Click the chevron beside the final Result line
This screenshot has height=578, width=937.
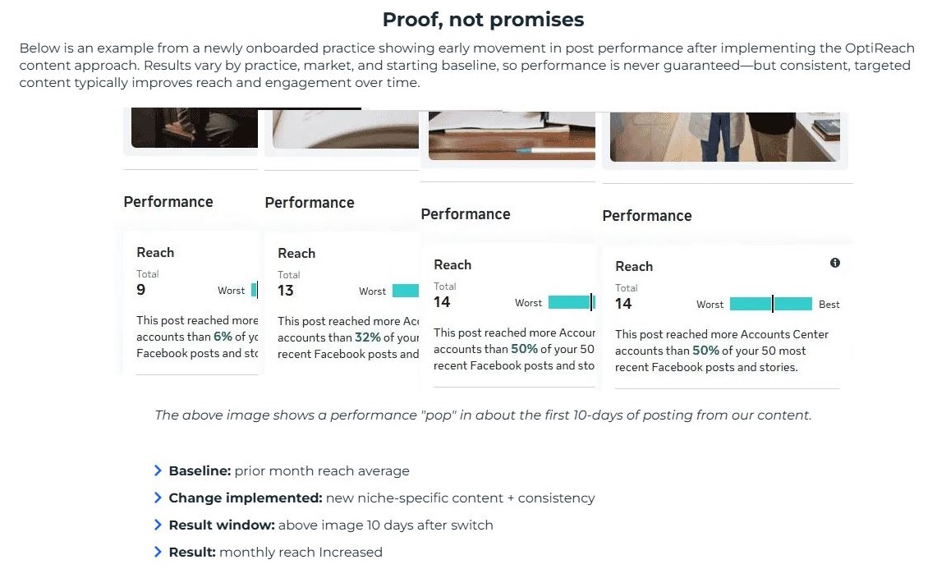(158, 552)
